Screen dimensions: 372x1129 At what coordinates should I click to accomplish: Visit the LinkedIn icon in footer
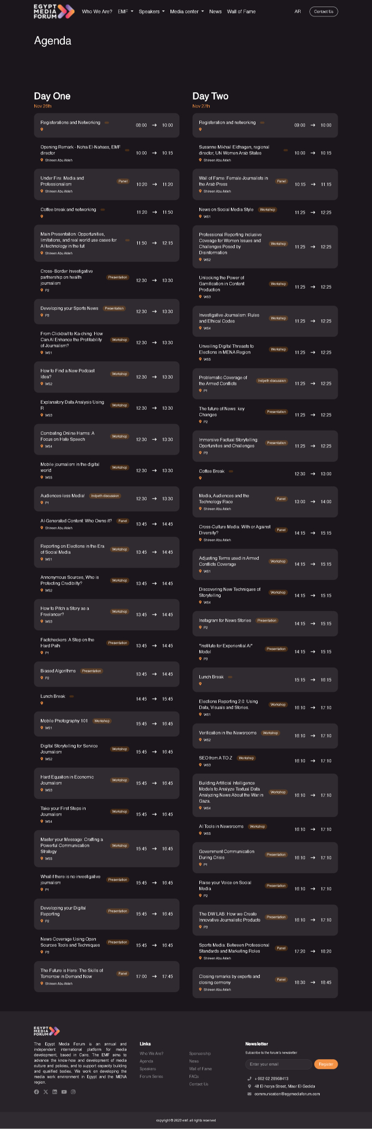coord(55,1092)
